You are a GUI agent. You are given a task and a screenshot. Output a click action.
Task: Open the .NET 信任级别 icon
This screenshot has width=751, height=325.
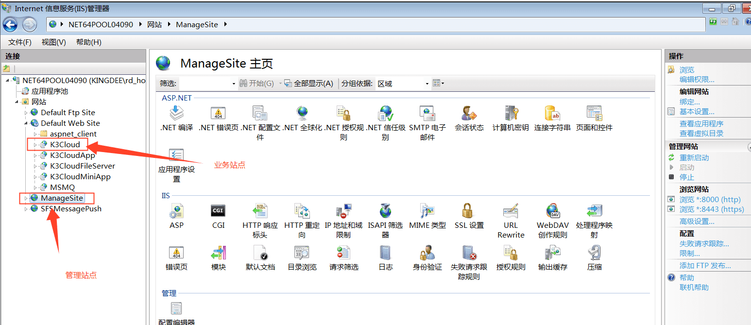(386, 113)
